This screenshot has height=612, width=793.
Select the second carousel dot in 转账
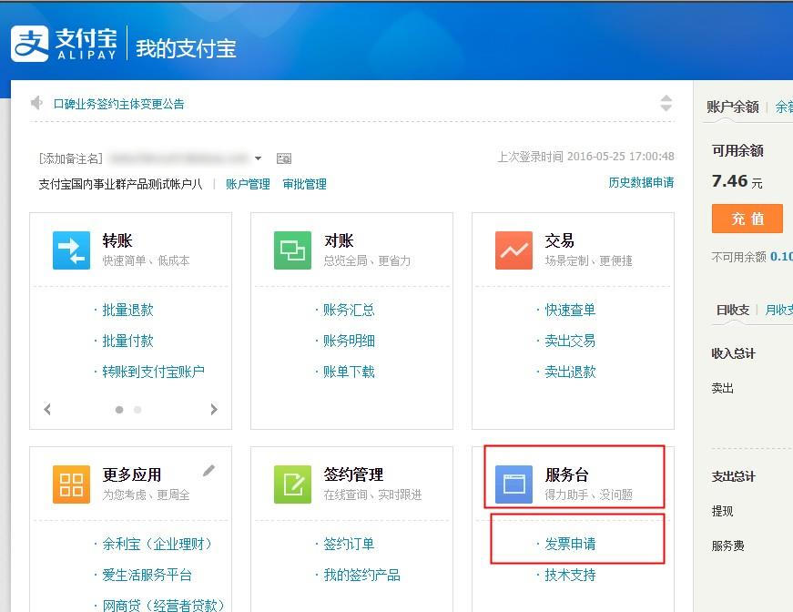click(137, 410)
